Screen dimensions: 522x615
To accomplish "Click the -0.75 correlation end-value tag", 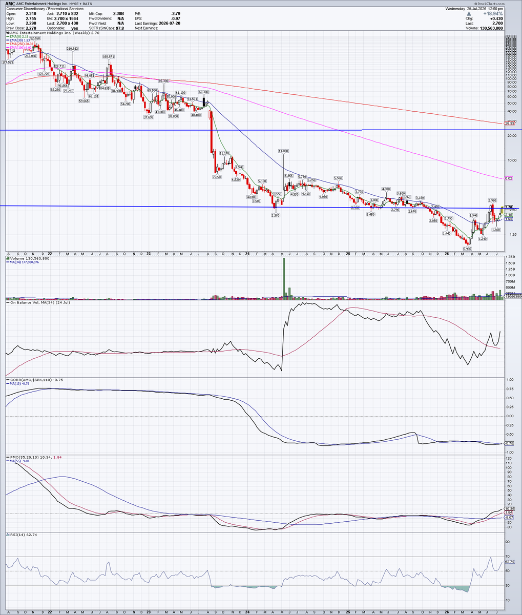I will click(x=510, y=443).
